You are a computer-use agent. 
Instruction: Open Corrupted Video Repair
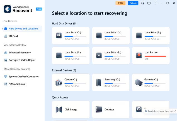(x=22, y=60)
